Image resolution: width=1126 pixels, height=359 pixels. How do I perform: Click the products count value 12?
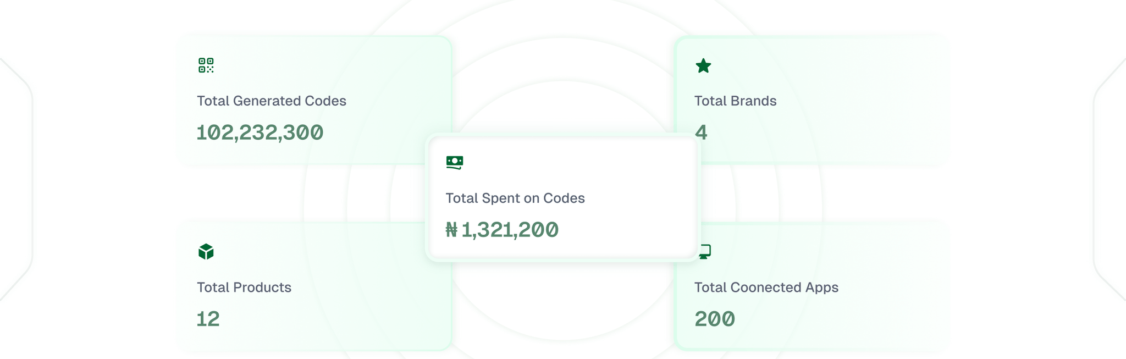click(208, 319)
